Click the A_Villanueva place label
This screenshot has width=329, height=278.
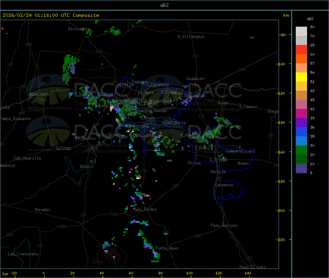point(191,37)
